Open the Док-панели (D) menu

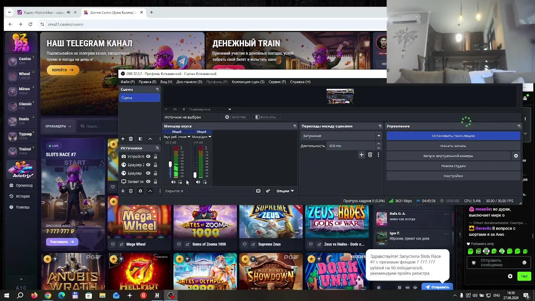(x=189, y=82)
